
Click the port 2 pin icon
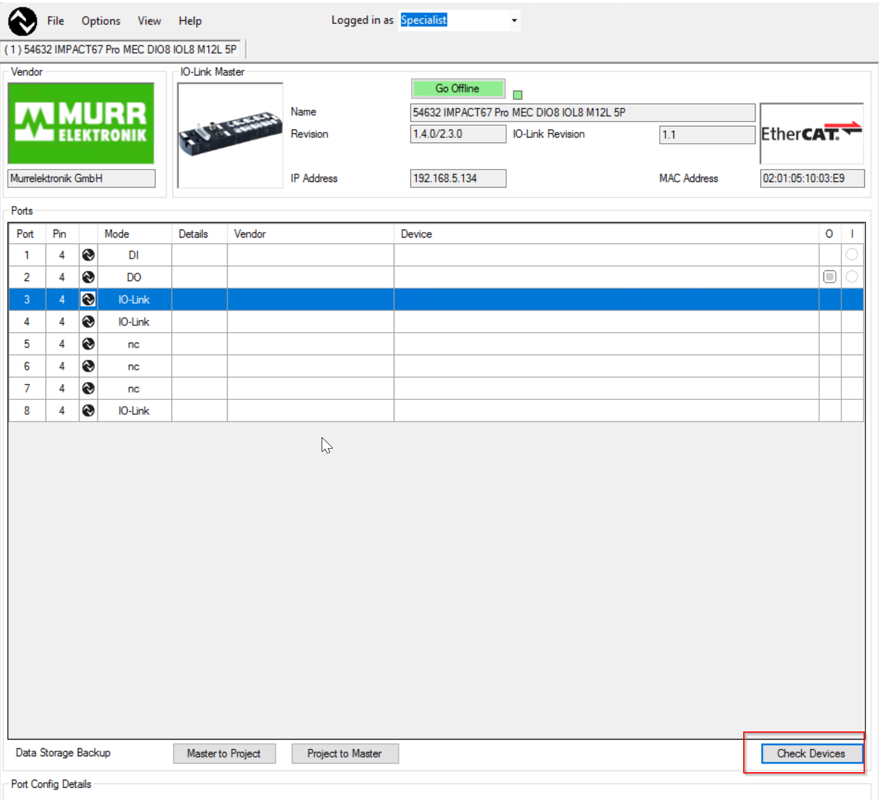[x=88, y=277]
